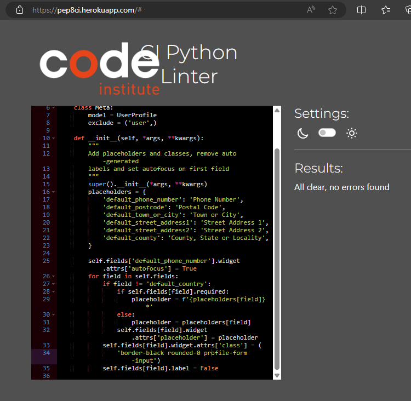Click 'labels and set autofocus on first field'

pos(158,169)
